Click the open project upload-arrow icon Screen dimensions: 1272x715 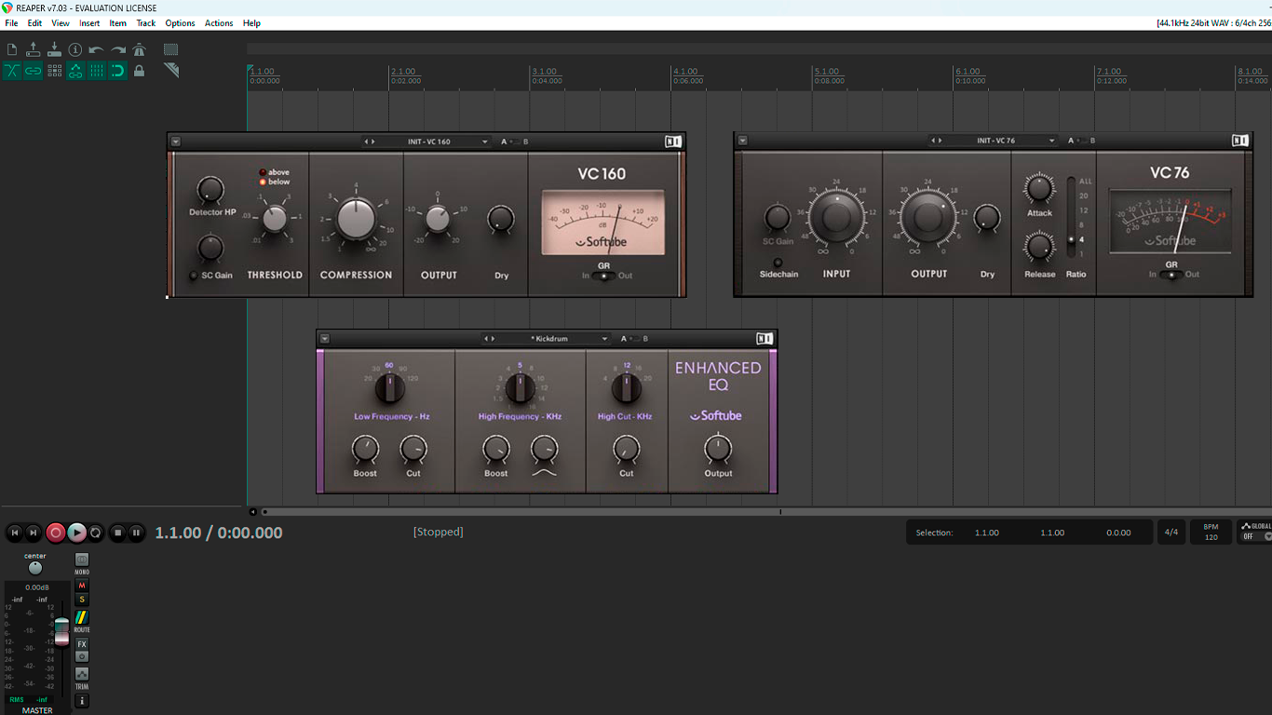tap(34, 49)
